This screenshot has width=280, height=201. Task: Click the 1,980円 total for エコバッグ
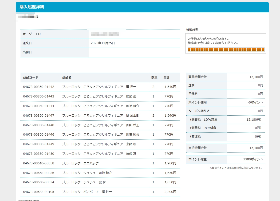170,163
